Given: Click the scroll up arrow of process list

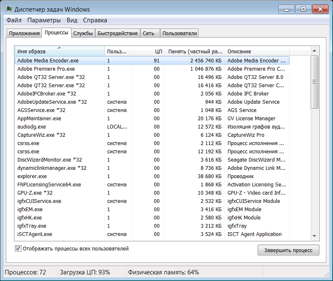Looking at the screenshot, I should (x=314, y=51).
